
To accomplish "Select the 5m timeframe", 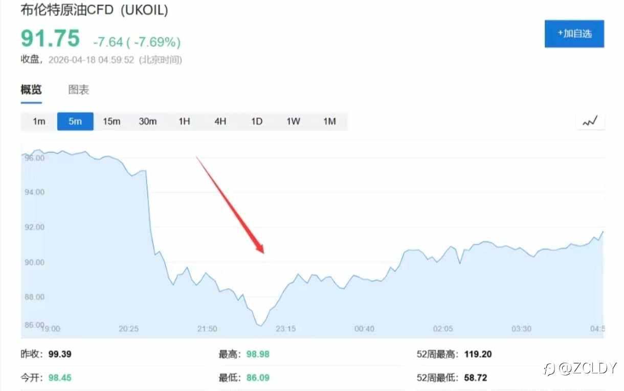I will pyautogui.click(x=75, y=122).
